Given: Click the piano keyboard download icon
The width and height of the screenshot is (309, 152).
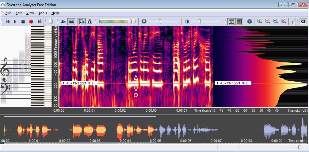Looking at the screenshot, I should click(90, 21).
